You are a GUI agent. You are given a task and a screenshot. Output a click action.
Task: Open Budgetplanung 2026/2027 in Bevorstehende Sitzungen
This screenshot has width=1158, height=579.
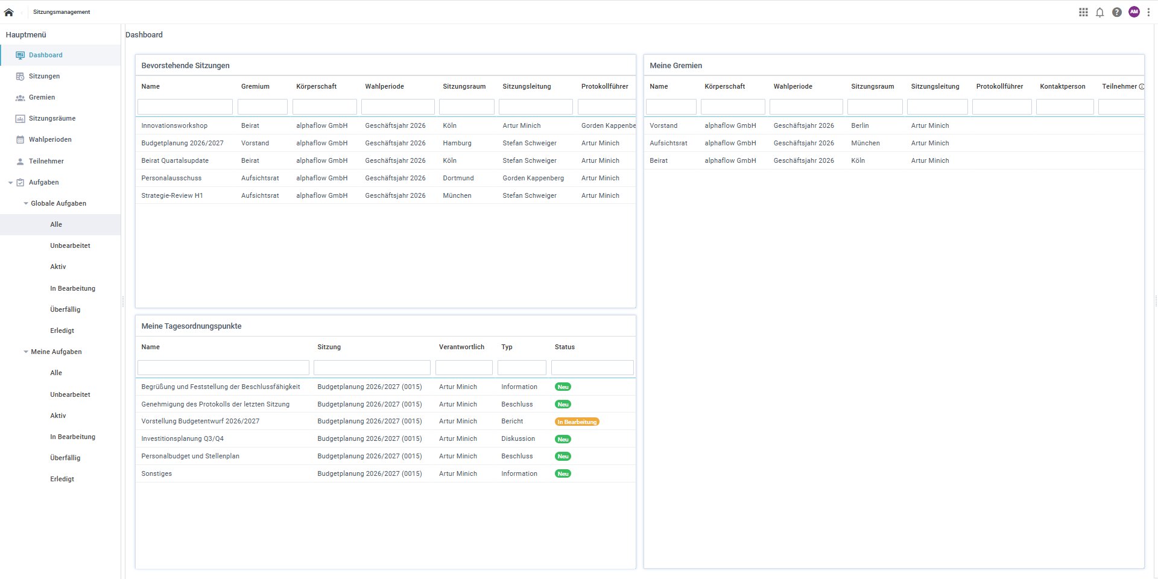[x=385, y=144]
